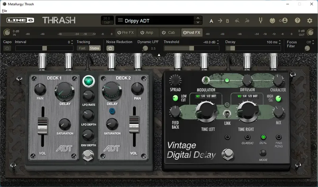Click the DIFFUSION knob
Screen dimensions: 318x187
point(247,80)
